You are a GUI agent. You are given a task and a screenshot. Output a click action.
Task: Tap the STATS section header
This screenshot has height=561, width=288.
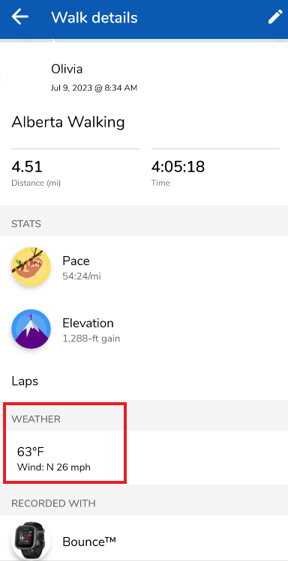pos(26,225)
